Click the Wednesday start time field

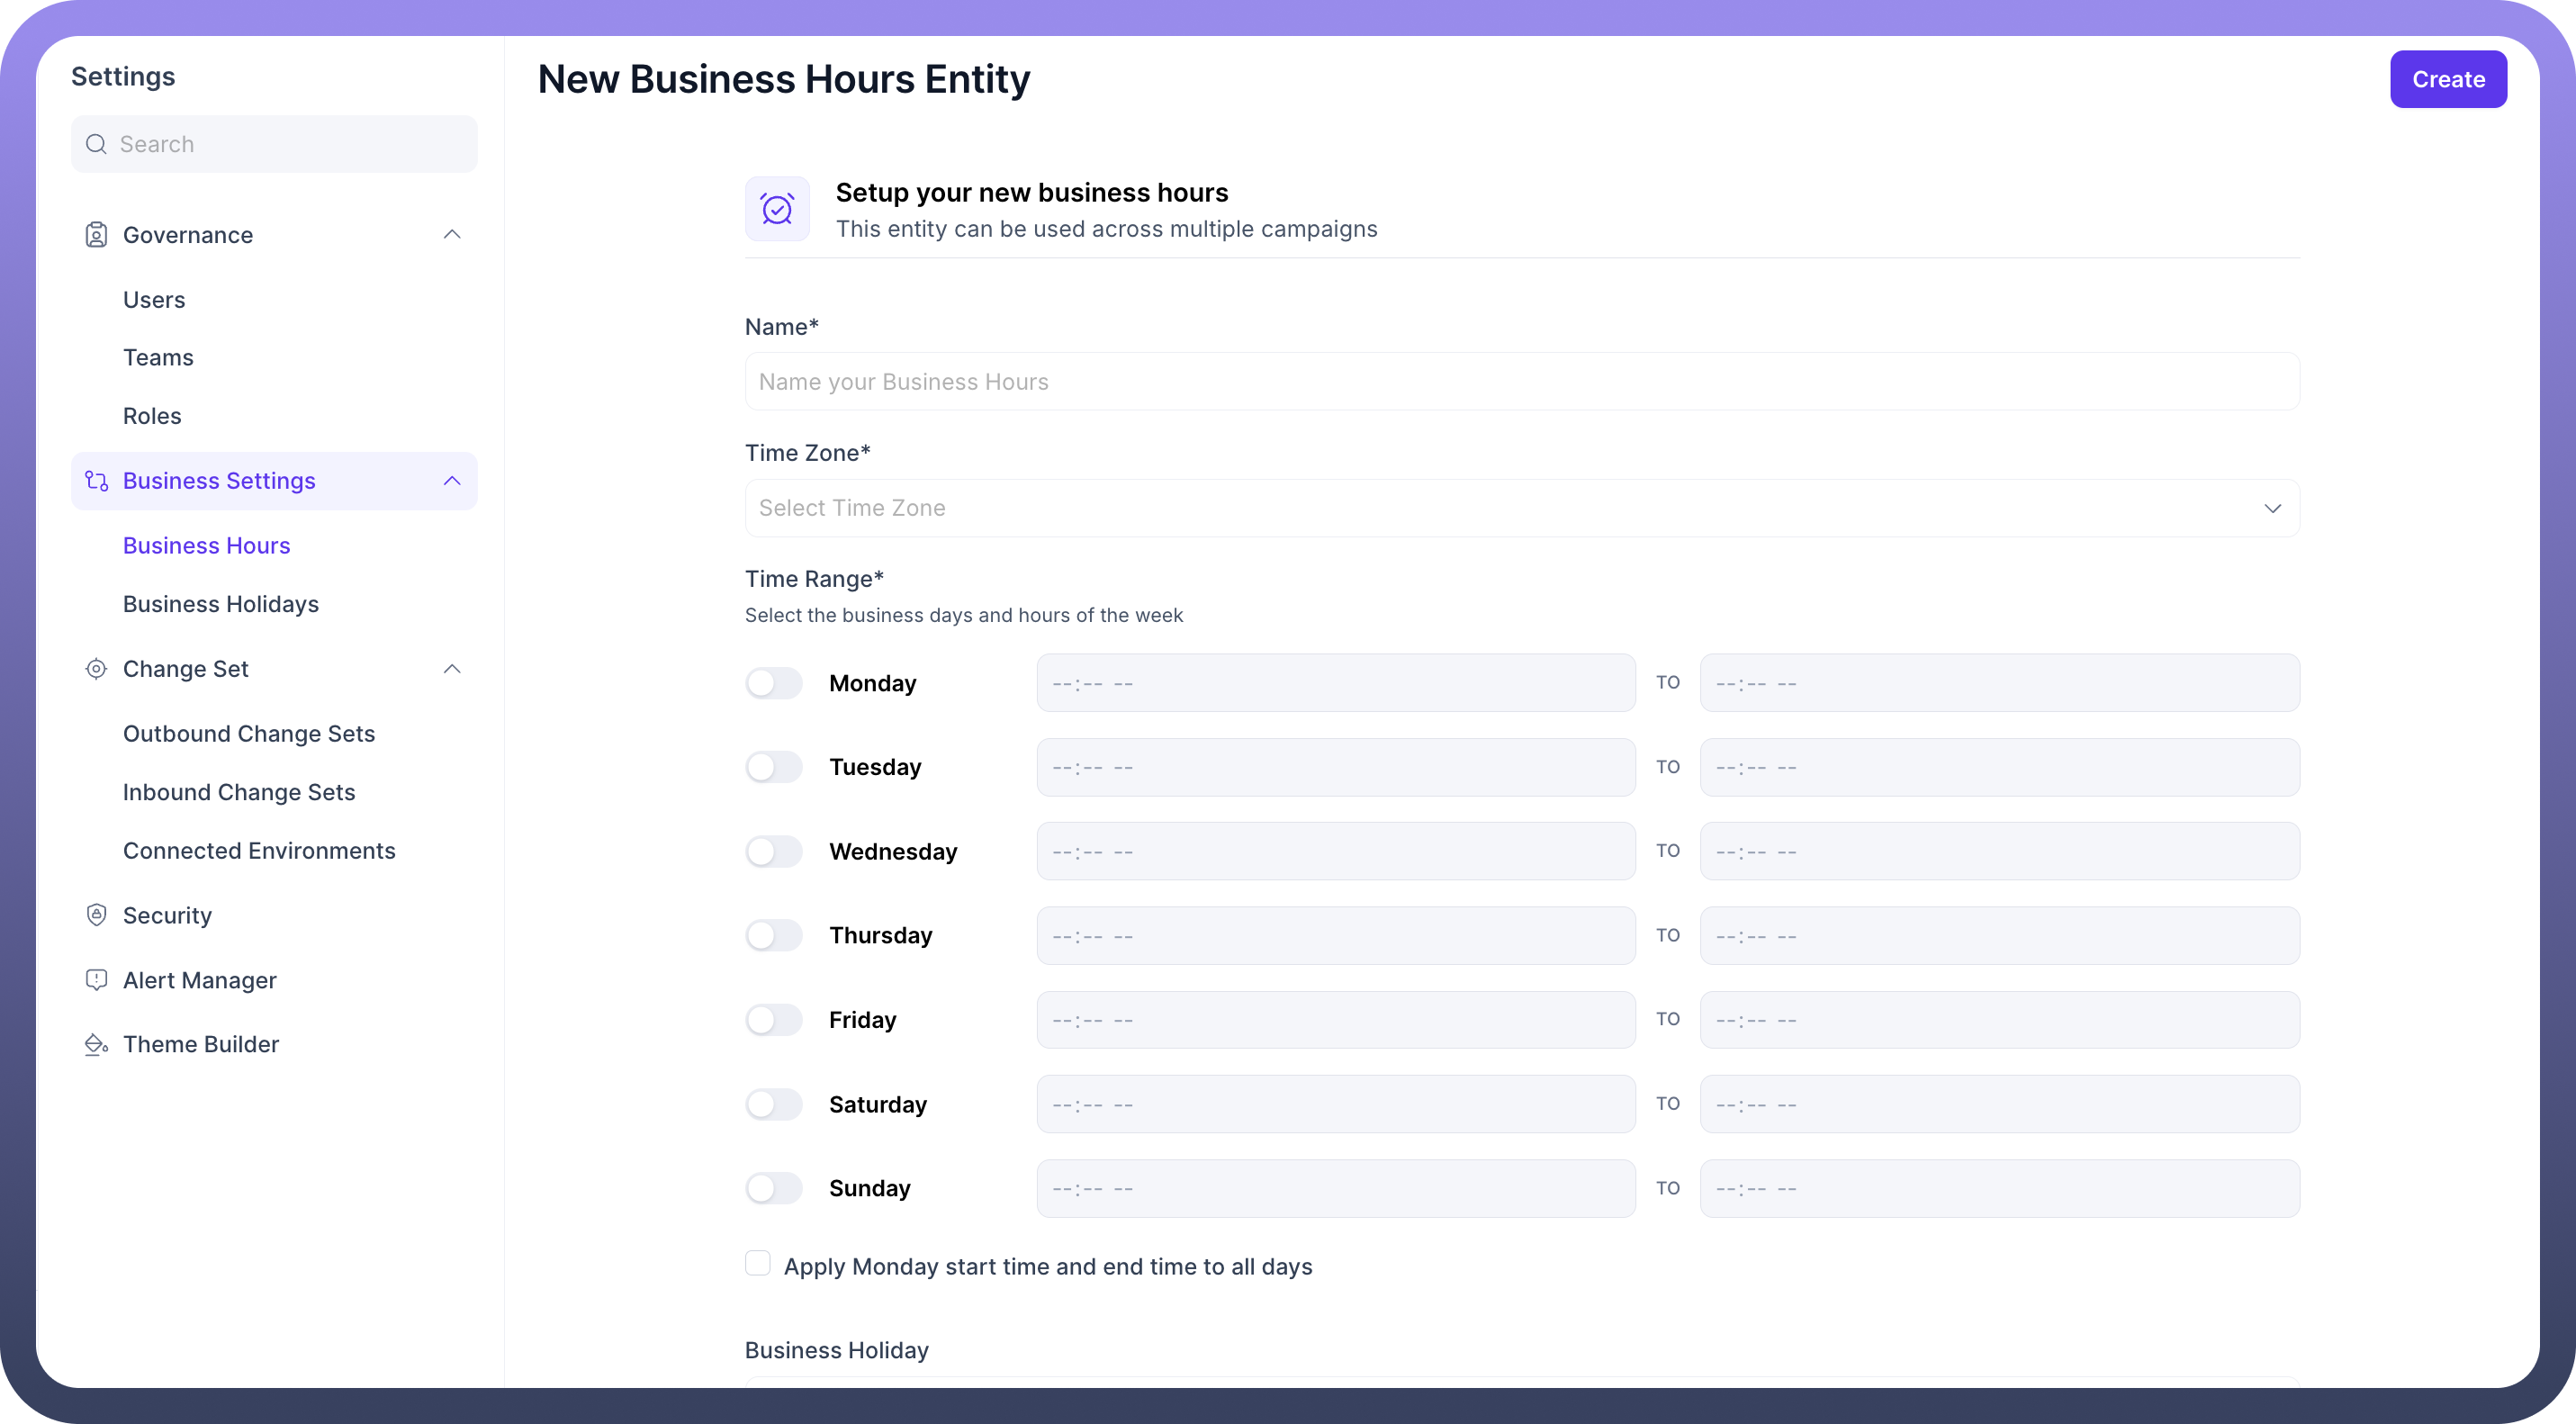[x=1335, y=852]
